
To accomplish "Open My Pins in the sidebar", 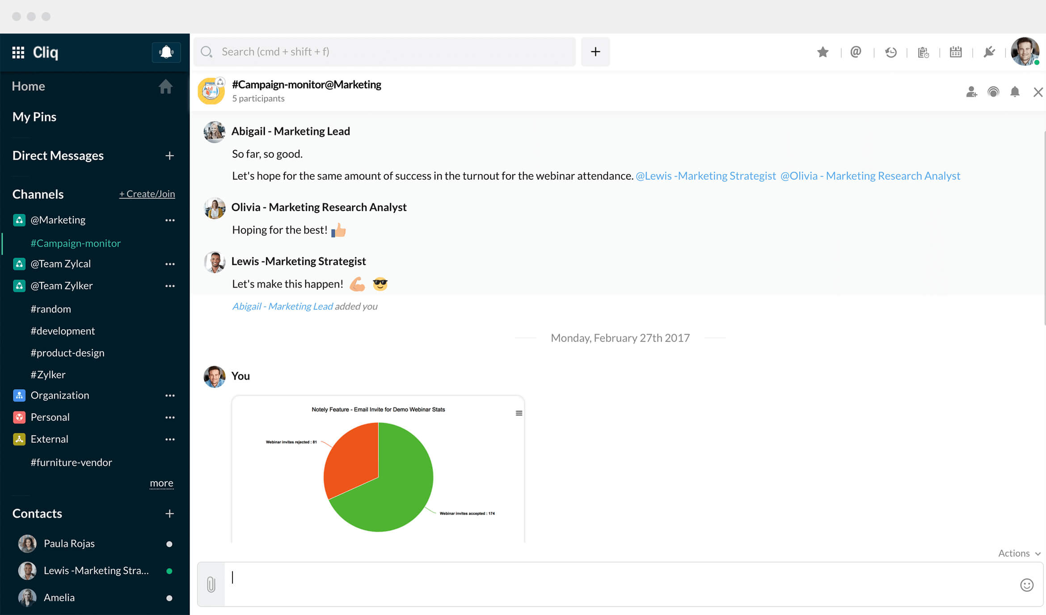I will click(34, 117).
